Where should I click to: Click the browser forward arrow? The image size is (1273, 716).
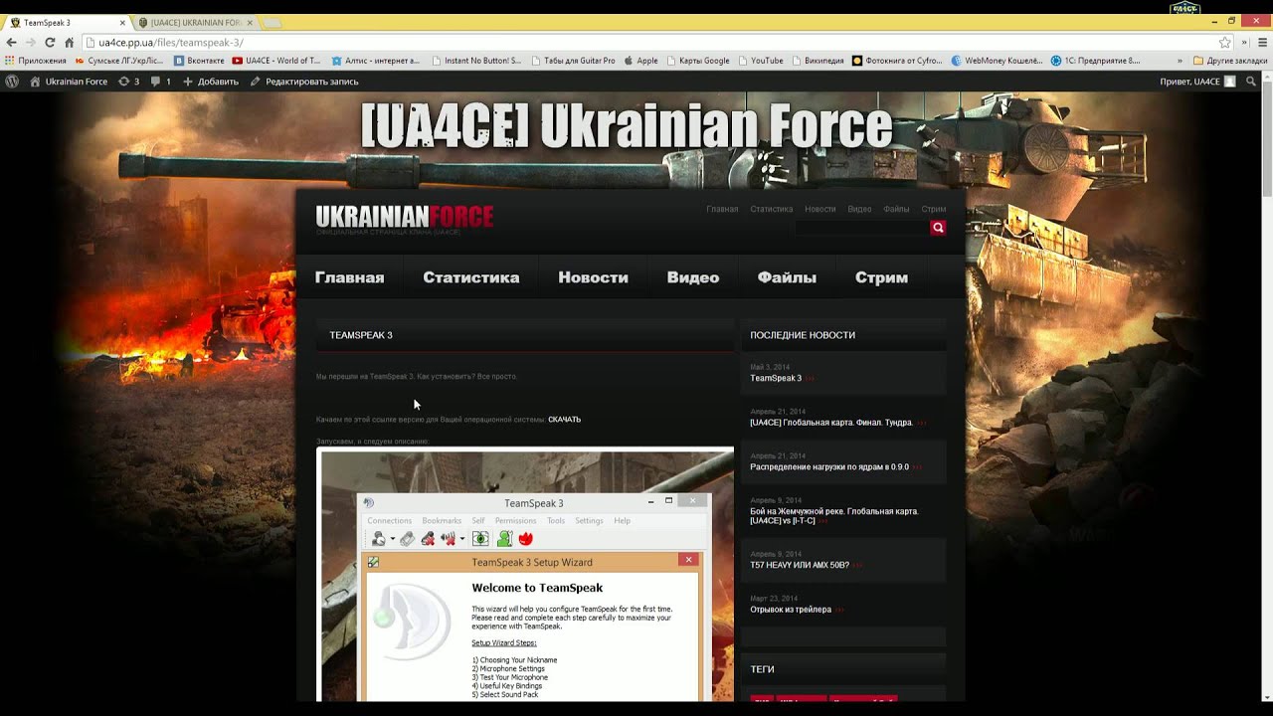pos(30,43)
